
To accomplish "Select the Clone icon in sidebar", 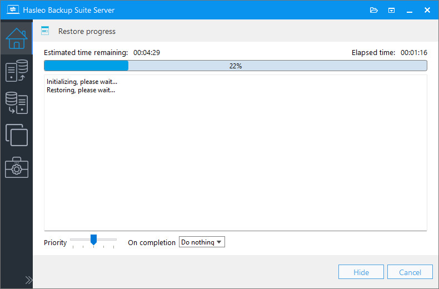I will point(16,135).
